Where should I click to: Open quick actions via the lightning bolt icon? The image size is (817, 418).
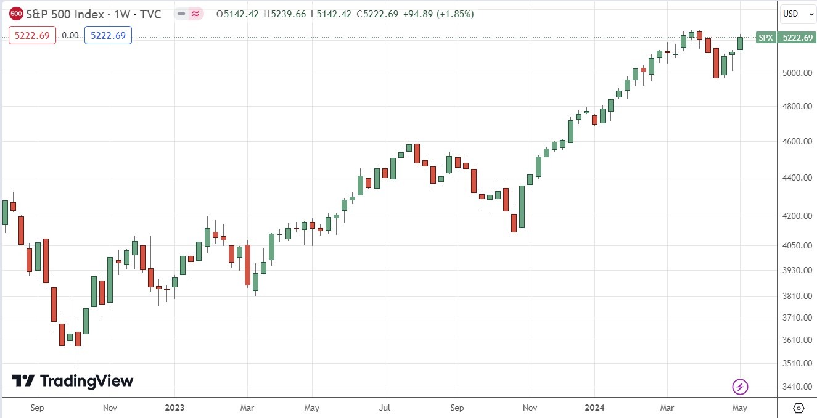click(740, 387)
